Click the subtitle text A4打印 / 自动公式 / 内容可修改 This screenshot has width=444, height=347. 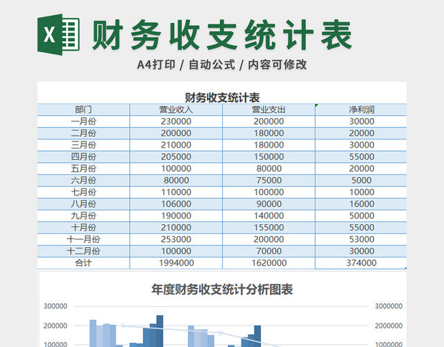pos(222,65)
